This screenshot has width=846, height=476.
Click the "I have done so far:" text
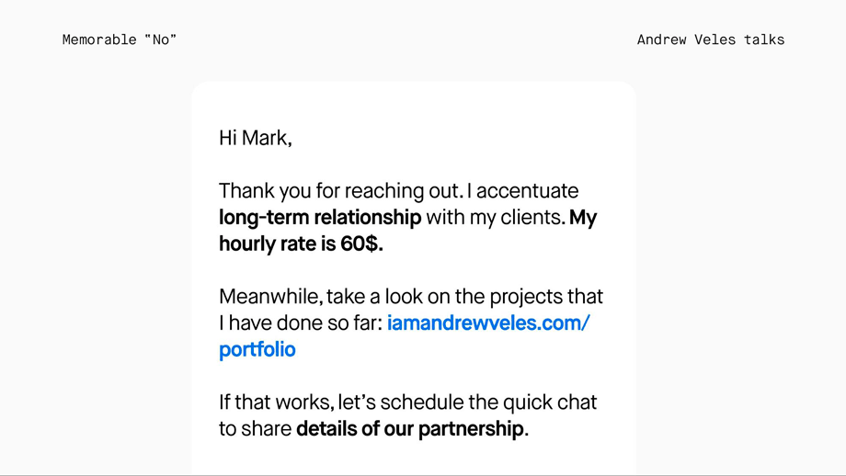301,323
